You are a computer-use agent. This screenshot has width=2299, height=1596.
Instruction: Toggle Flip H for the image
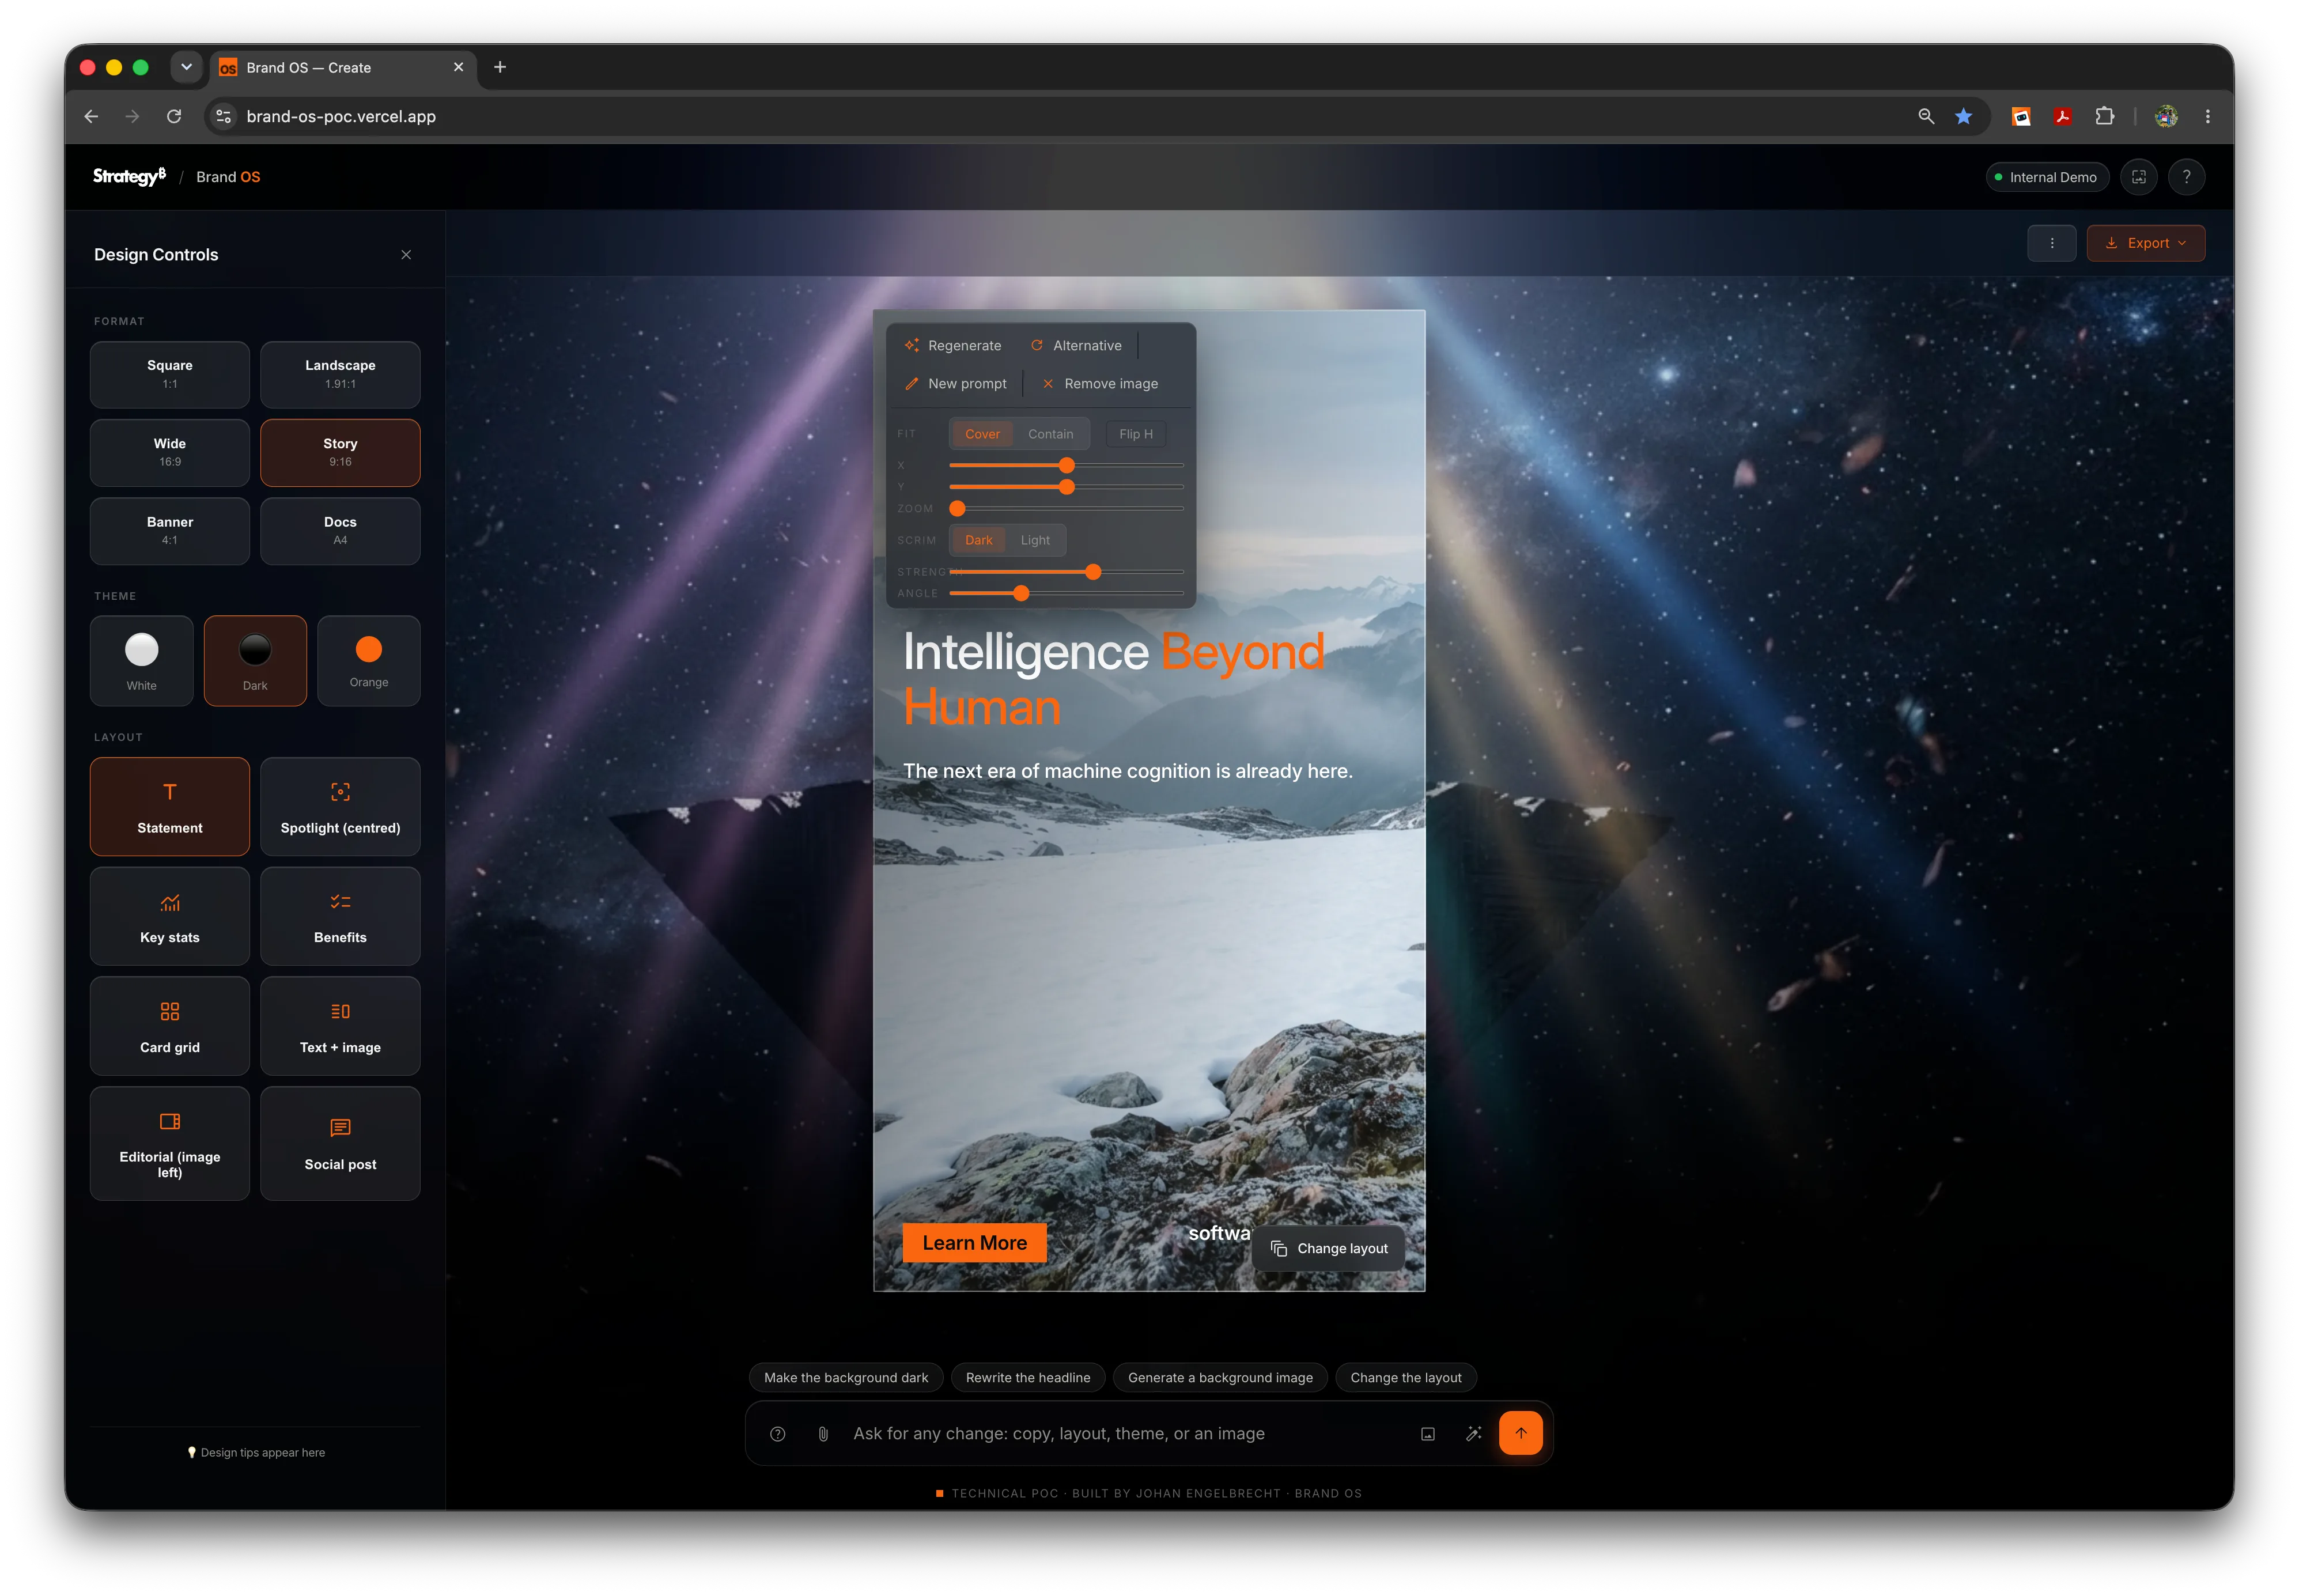pyautogui.click(x=1135, y=434)
